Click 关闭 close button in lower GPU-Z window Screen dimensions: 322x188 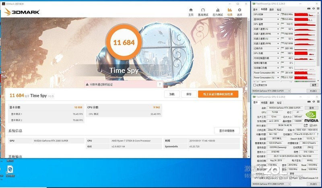tap(313, 184)
